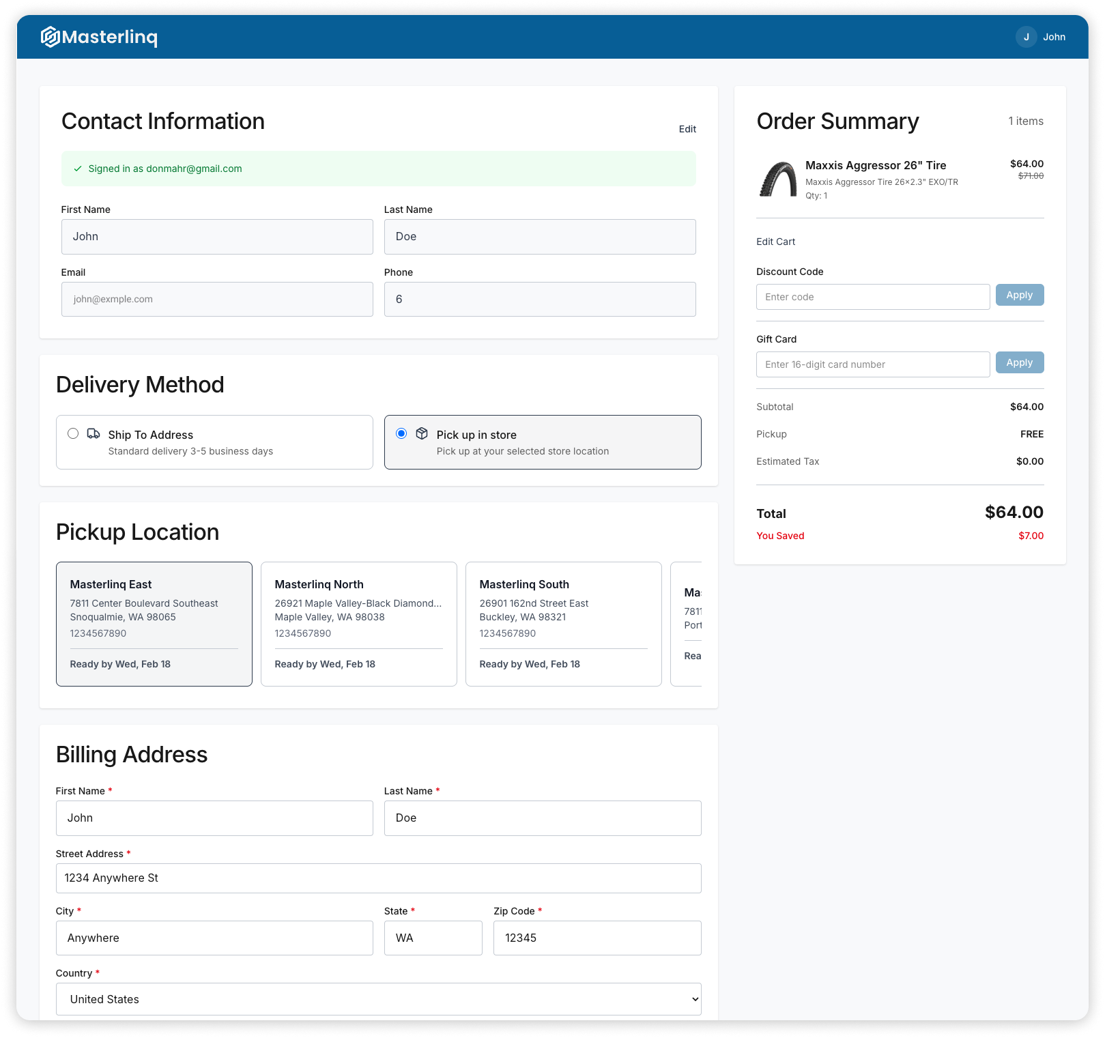Click the Edit Cart link
1105x1038 pixels.
[x=775, y=242]
